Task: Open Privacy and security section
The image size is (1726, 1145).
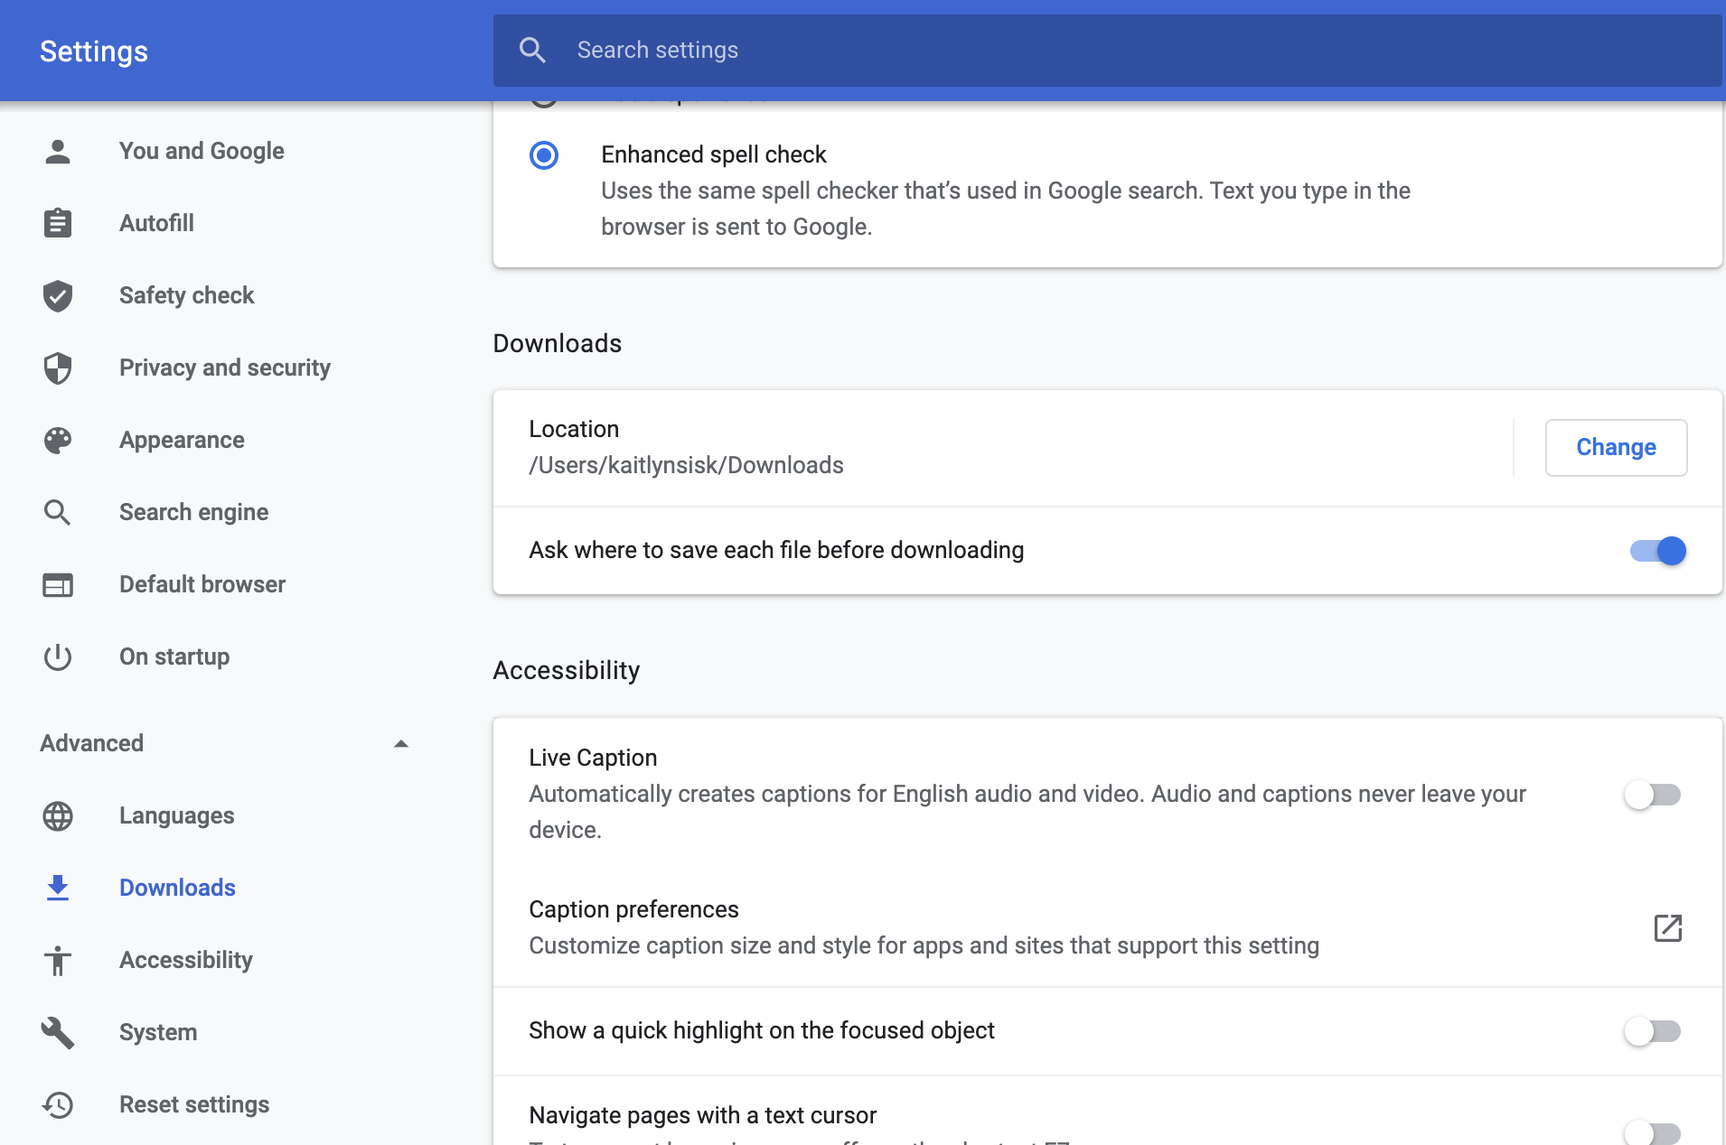Action: point(225,368)
